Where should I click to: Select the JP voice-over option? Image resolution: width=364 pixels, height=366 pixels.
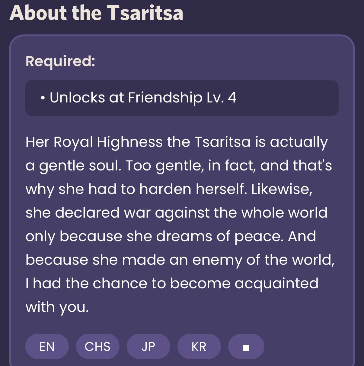(x=148, y=346)
